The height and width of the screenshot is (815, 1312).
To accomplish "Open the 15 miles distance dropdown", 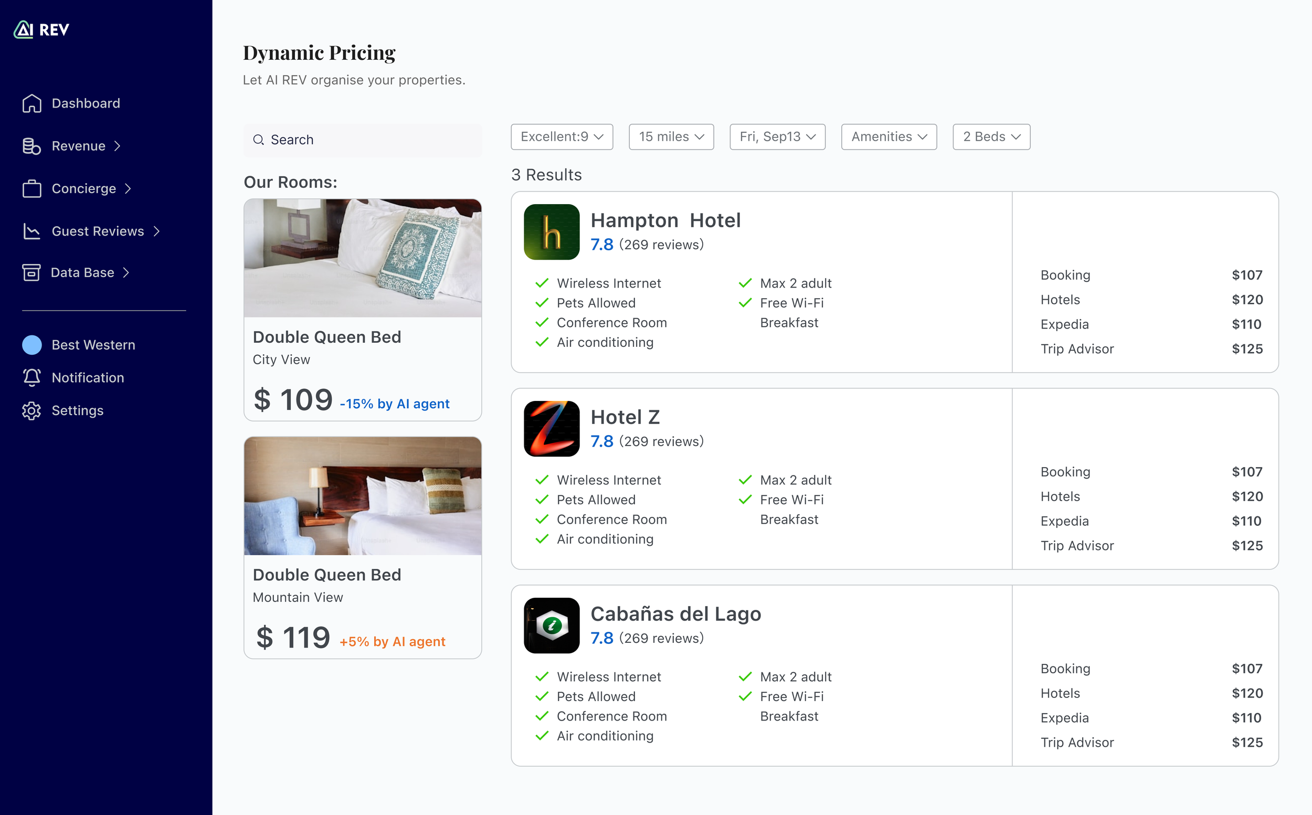I will [x=671, y=137].
